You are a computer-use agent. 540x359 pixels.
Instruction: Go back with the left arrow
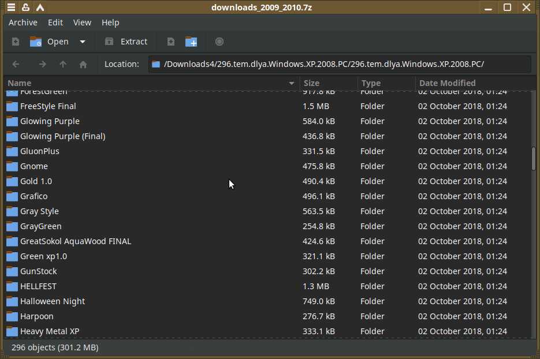pyautogui.click(x=16, y=64)
